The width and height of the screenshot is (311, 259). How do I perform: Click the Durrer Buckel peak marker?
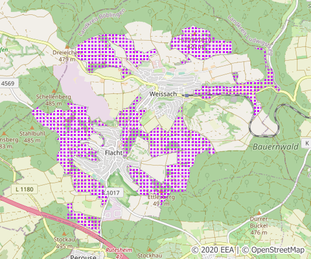tap(259, 213)
